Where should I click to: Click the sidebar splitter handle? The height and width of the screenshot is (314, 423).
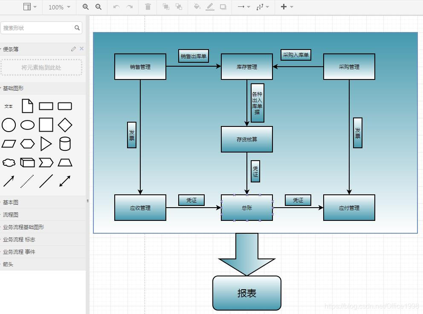click(x=87, y=201)
